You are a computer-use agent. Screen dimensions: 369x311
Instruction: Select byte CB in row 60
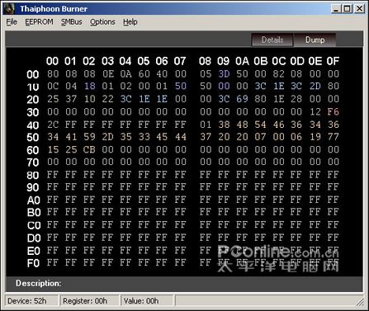point(89,149)
